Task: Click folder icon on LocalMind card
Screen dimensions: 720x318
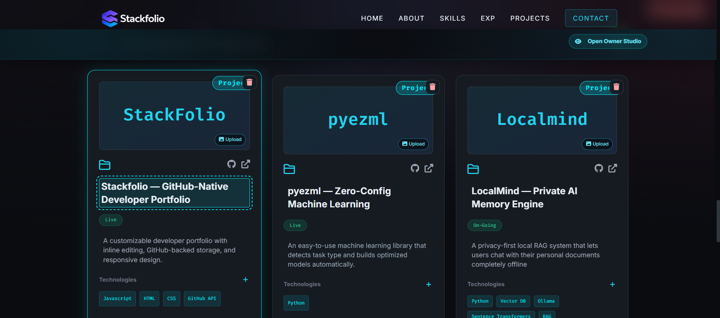Action: [x=473, y=169]
